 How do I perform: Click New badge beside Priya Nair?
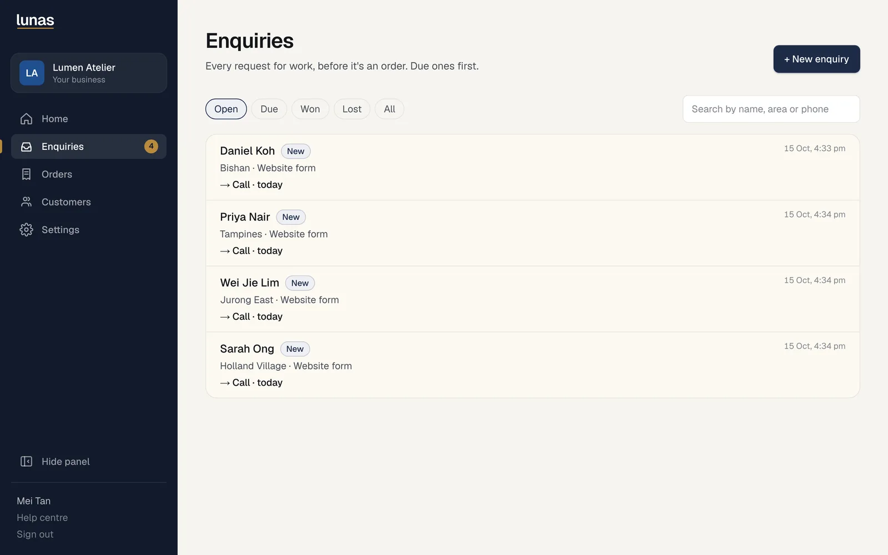point(291,217)
